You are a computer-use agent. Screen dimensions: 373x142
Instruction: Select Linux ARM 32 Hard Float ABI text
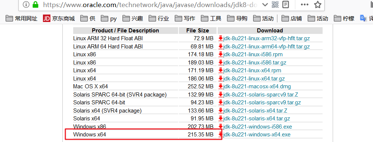108,38
